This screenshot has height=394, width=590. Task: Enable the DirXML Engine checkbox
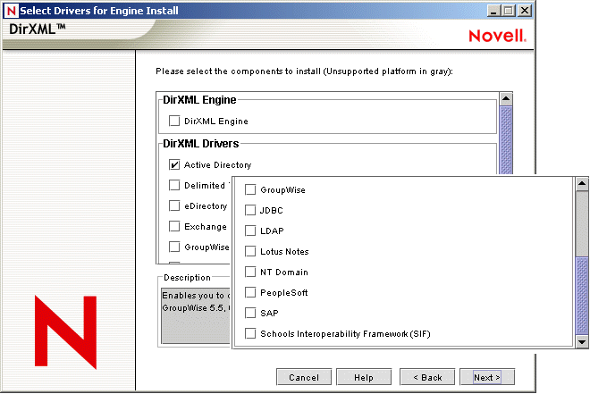coord(174,121)
